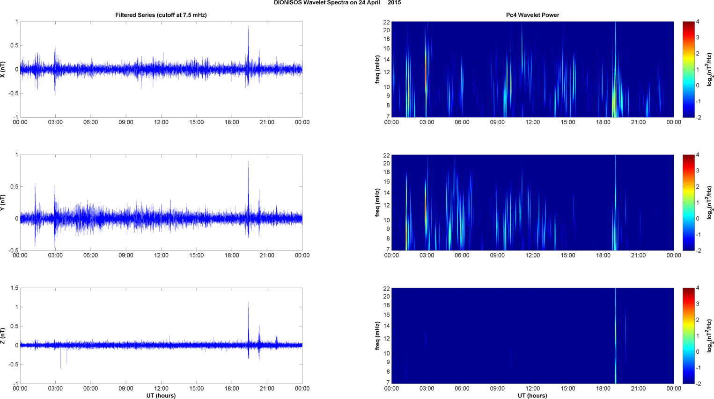This screenshot has width=714, height=399.
Task: Click the X component filtered series plot
Action: (161, 69)
